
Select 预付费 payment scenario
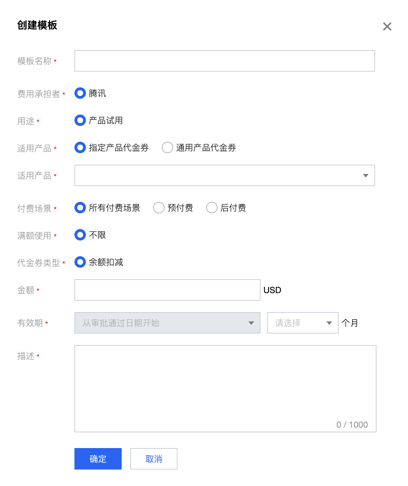(159, 208)
